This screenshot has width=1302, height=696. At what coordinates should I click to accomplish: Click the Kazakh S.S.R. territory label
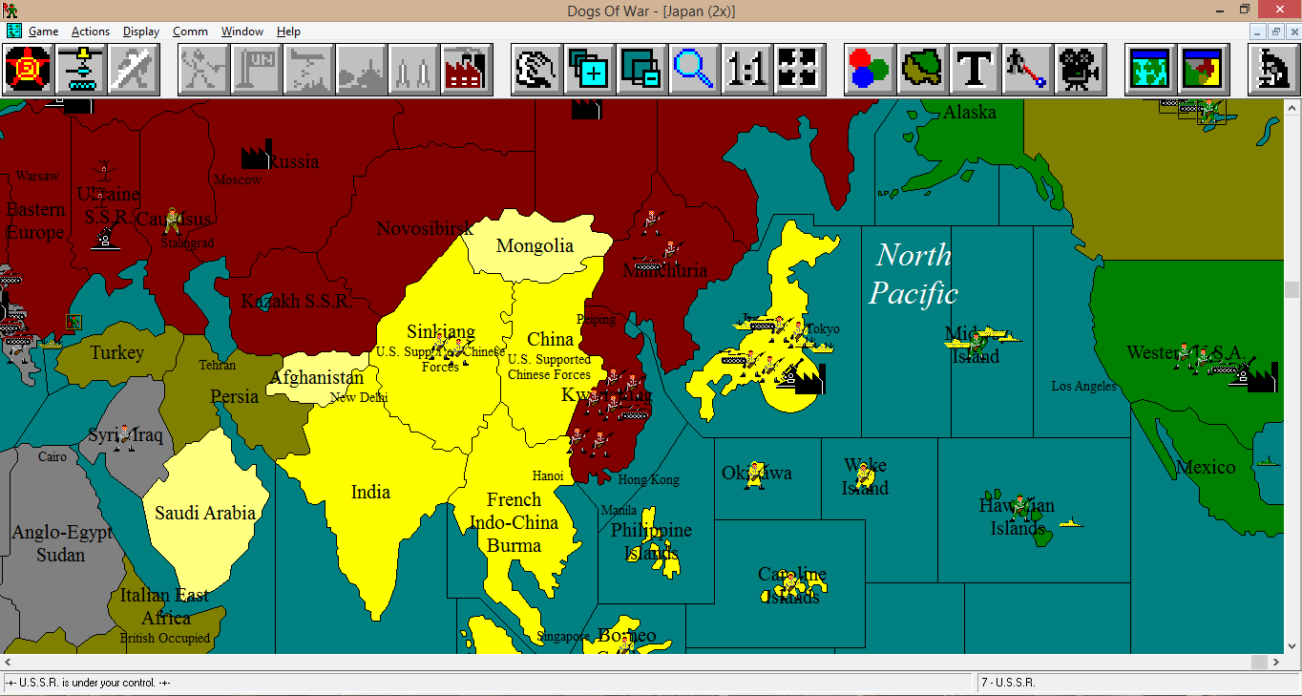(296, 302)
